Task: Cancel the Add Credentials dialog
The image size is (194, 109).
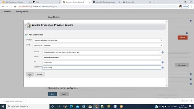Action: 40,74
